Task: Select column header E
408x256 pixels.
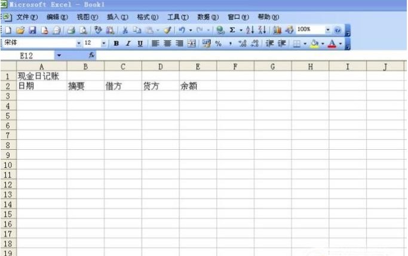Action: coord(198,66)
